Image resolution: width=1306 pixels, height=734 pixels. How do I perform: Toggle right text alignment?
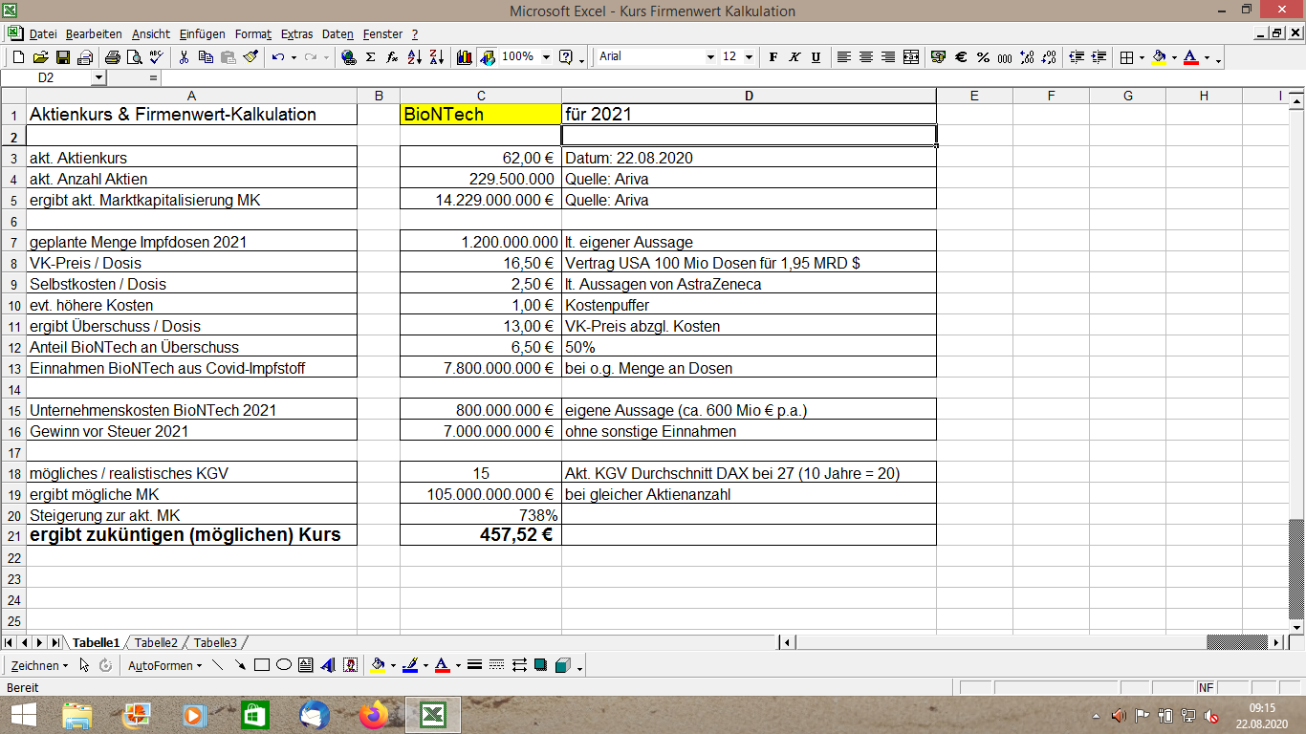coord(888,57)
